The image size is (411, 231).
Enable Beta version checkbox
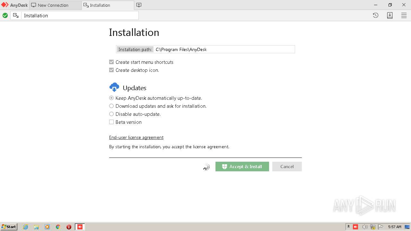pyautogui.click(x=111, y=122)
